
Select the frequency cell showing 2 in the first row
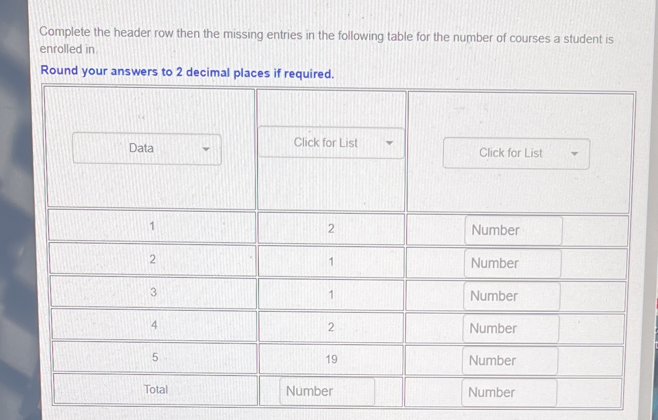pyautogui.click(x=331, y=229)
